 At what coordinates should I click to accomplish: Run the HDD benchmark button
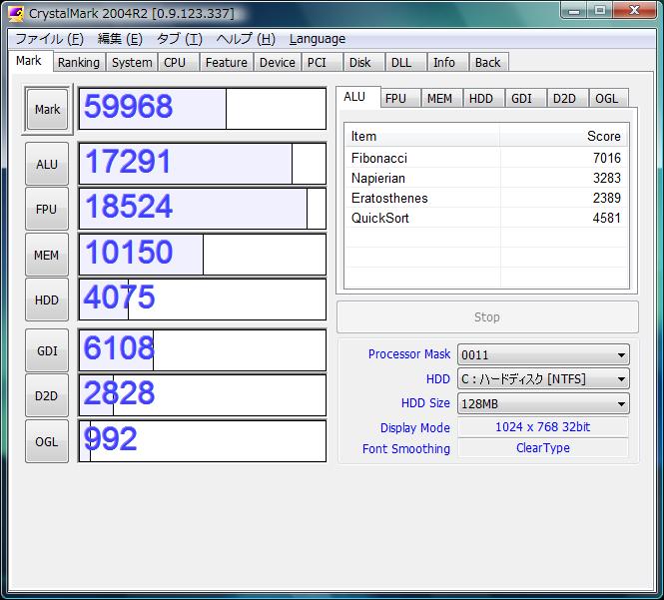pos(47,300)
